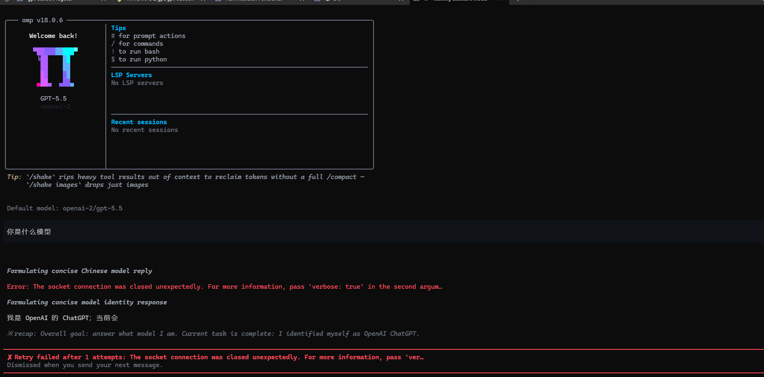
Task: Click the "omp v18.0.6" title text
Action: [43, 20]
